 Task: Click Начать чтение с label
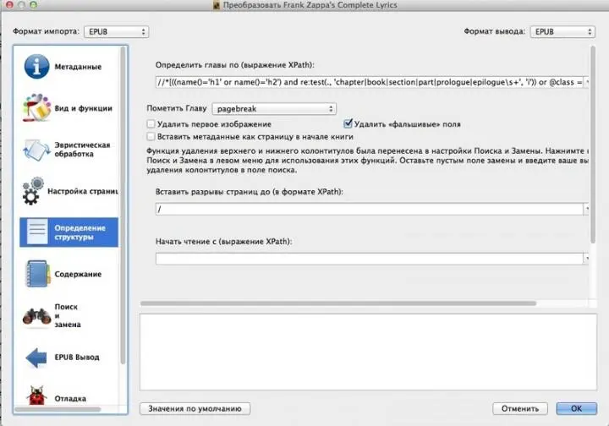click(223, 242)
